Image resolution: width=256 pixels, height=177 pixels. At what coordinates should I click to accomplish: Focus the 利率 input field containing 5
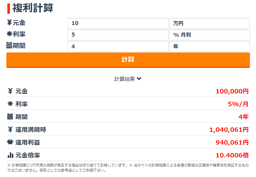pyautogui.click(x=118, y=35)
